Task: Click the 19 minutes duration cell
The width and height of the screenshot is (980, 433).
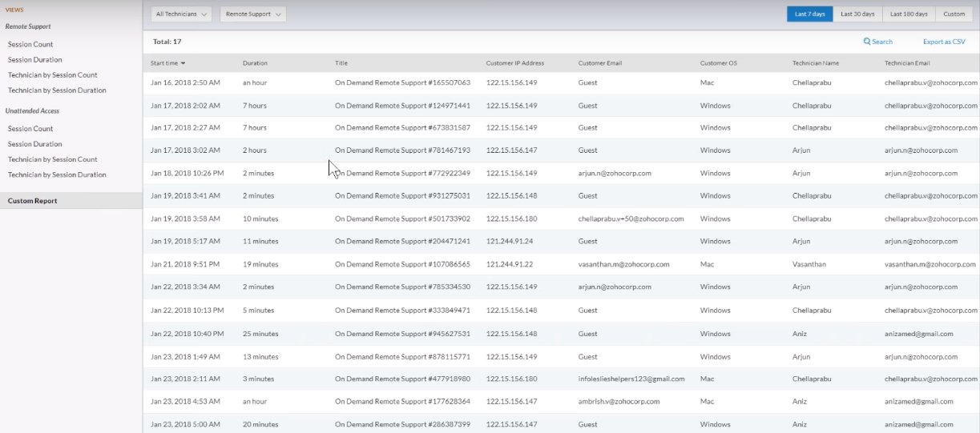Action: click(x=260, y=264)
